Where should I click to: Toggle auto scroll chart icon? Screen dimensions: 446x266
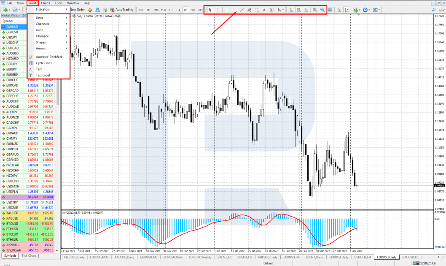tap(339, 10)
